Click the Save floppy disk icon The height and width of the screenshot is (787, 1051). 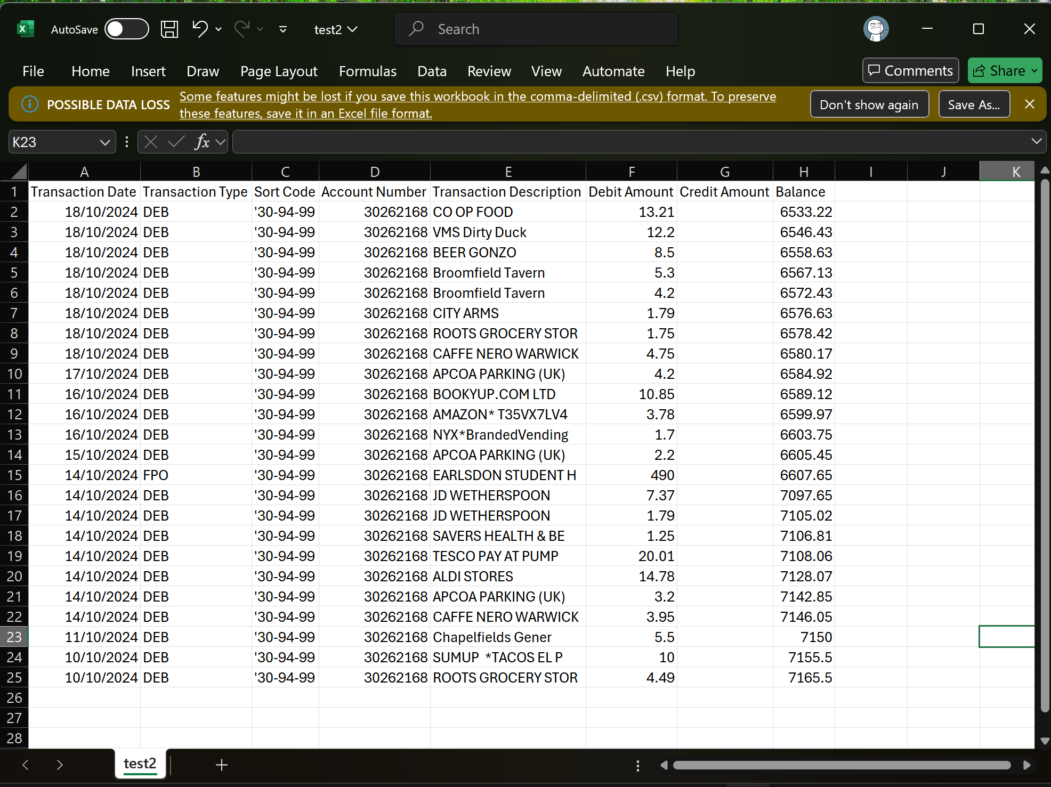point(169,29)
